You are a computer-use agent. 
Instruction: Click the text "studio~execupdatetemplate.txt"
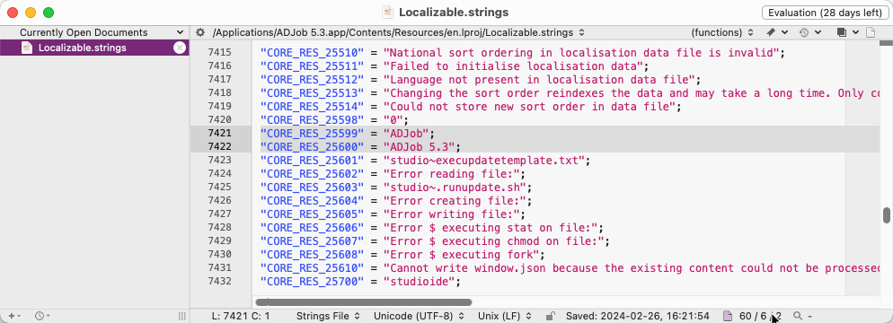483,161
